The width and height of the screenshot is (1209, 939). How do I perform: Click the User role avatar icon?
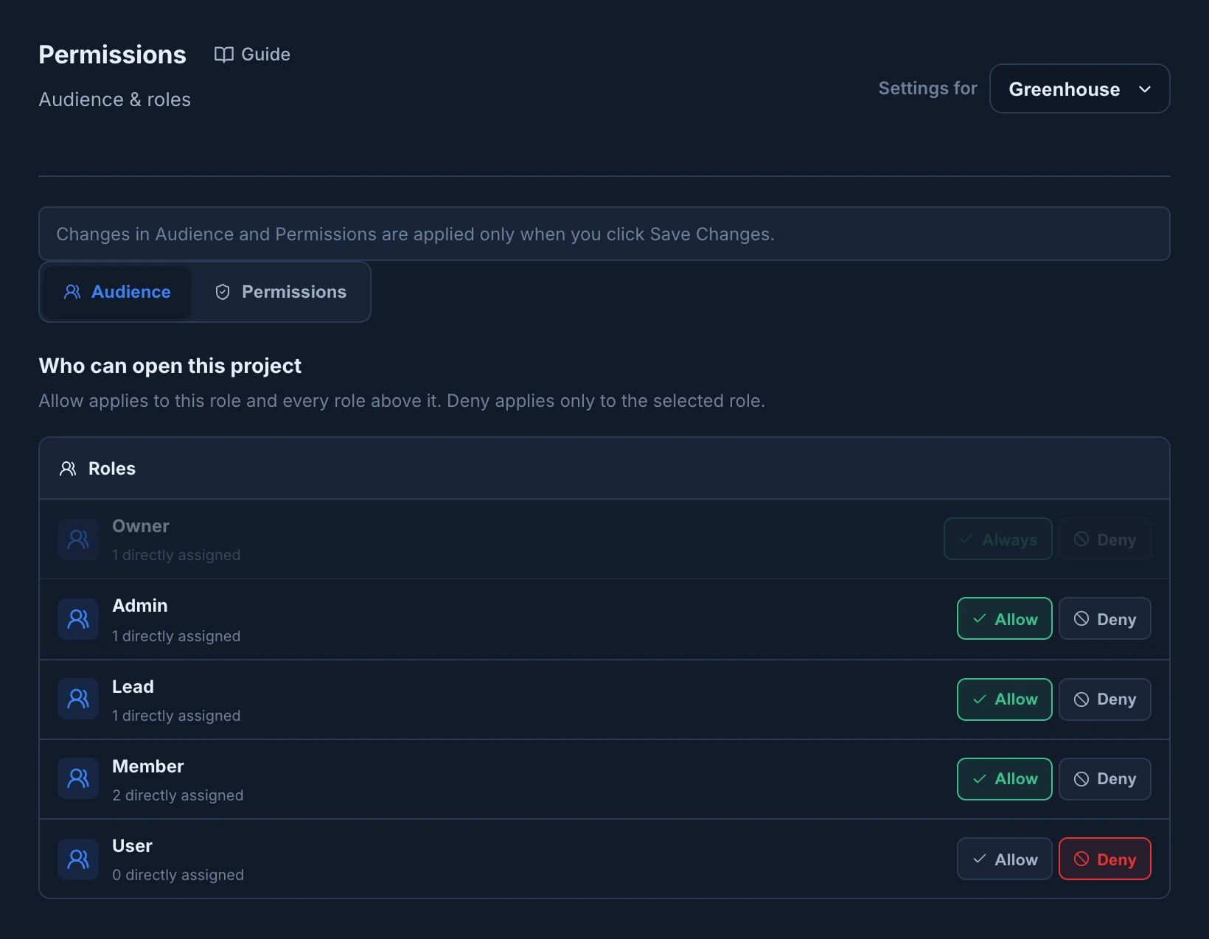(78, 859)
